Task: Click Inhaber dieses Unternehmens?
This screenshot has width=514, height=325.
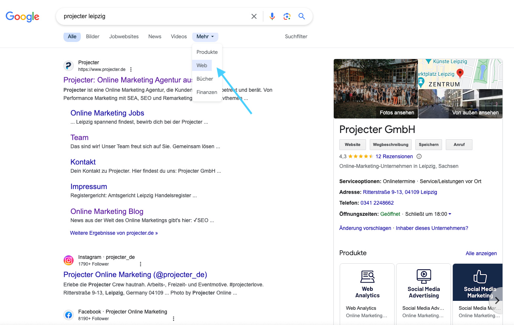Action: 432,228
